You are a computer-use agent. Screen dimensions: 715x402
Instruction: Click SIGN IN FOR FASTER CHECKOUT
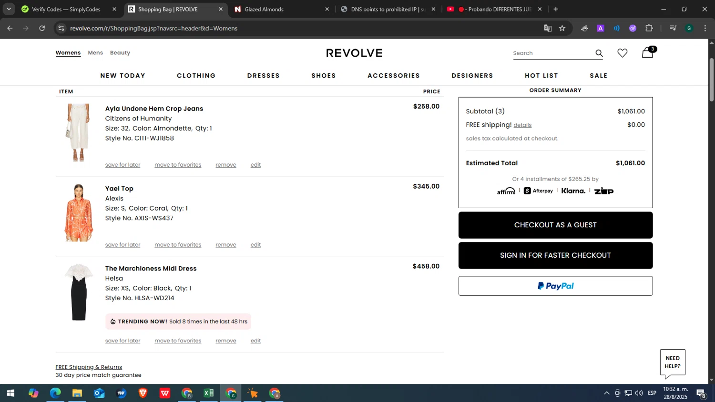(x=555, y=256)
